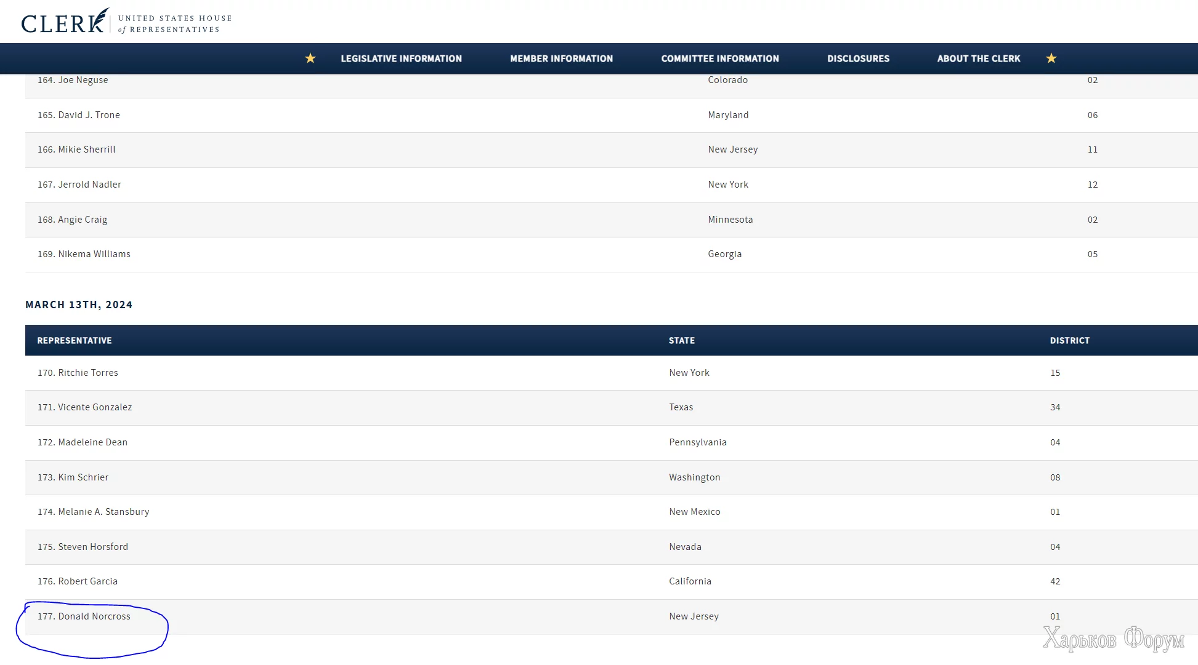Click the 171. Vicente Gonzalez entry
Image resolution: width=1198 pixels, height=665 pixels.
point(84,407)
